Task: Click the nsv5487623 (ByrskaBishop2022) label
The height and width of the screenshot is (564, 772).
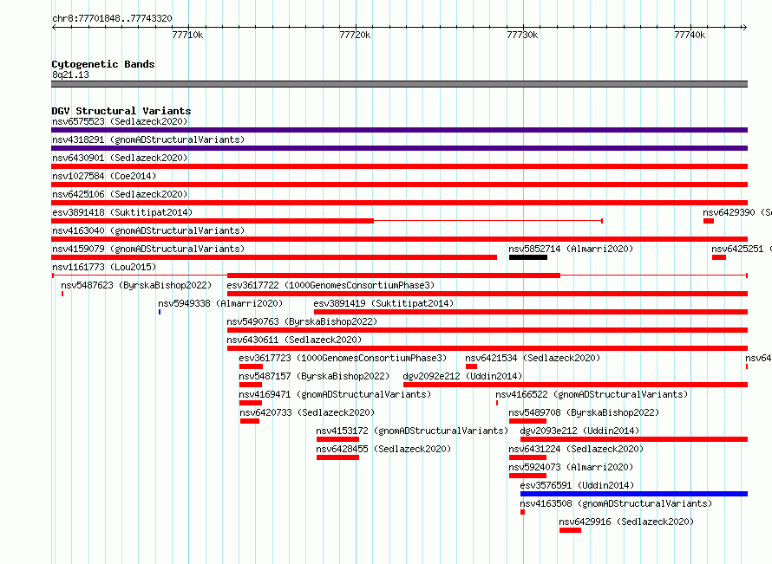Action: [x=136, y=285]
